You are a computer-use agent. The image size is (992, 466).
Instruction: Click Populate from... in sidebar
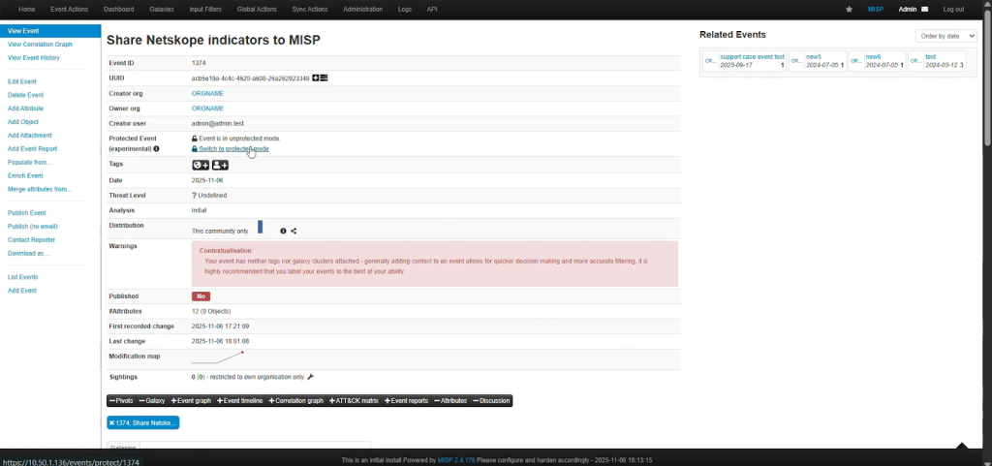point(30,163)
